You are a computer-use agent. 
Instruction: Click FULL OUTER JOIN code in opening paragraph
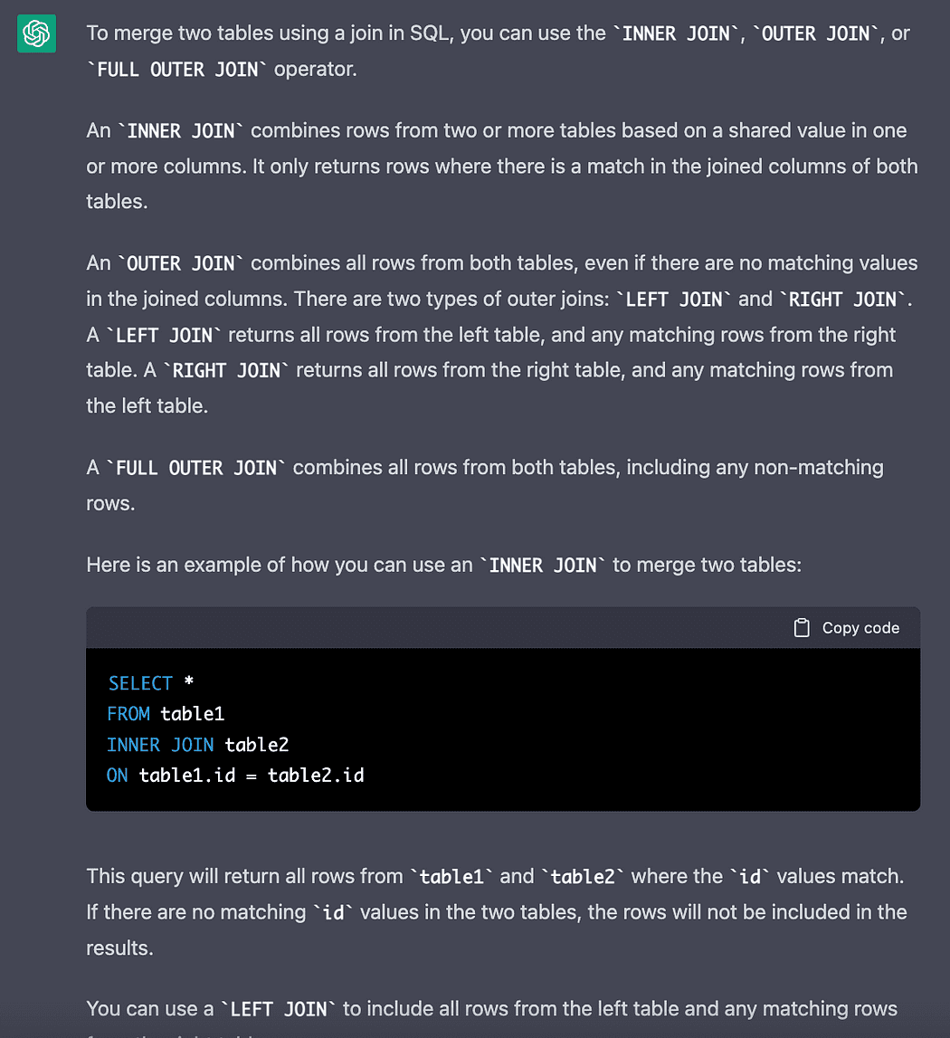pos(176,70)
